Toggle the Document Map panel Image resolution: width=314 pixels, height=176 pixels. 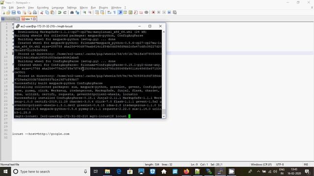point(131,12)
